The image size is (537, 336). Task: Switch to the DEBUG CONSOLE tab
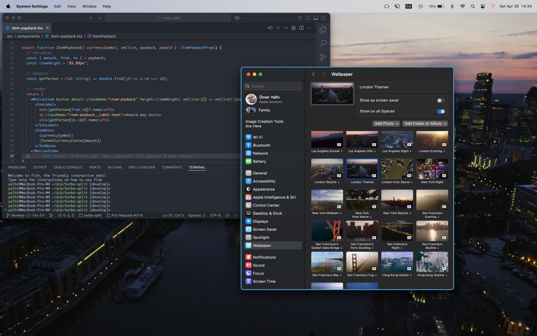(x=68, y=167)
